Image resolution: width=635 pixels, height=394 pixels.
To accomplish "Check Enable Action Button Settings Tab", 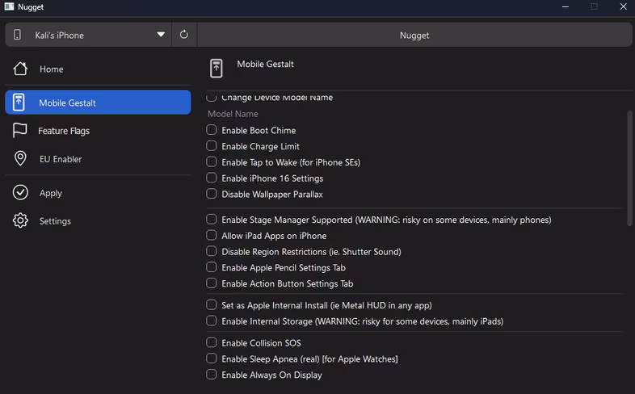I will click(x=212, y=283).
